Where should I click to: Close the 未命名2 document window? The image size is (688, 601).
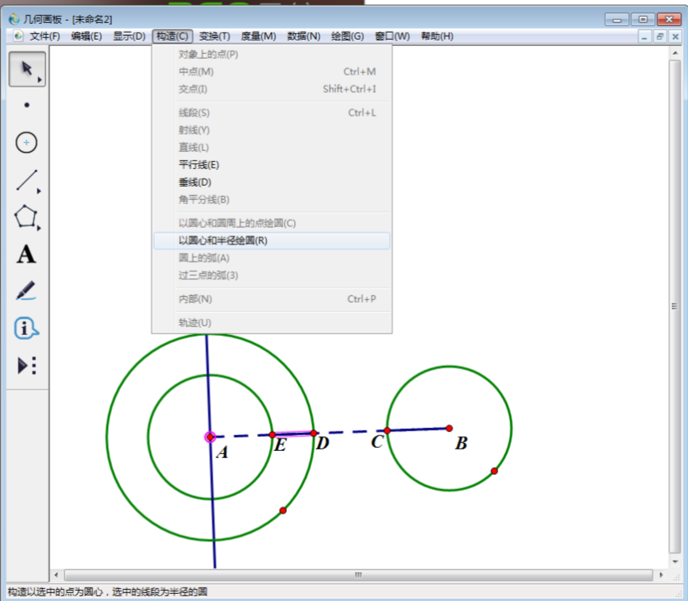click(675, 37)
